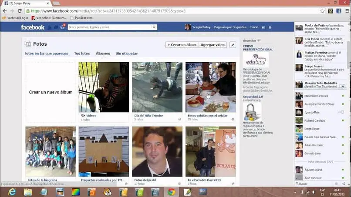This screenshot has width=351, height=197.
Task: Click the Scratch cat icon in the taskbar
Action: point(107,192)
